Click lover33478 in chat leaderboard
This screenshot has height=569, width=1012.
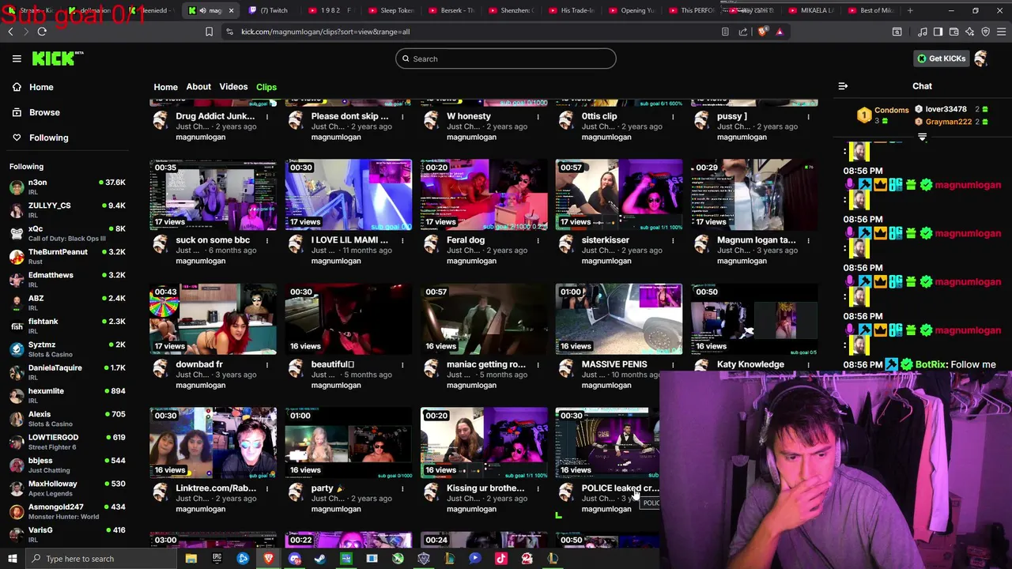946,109
